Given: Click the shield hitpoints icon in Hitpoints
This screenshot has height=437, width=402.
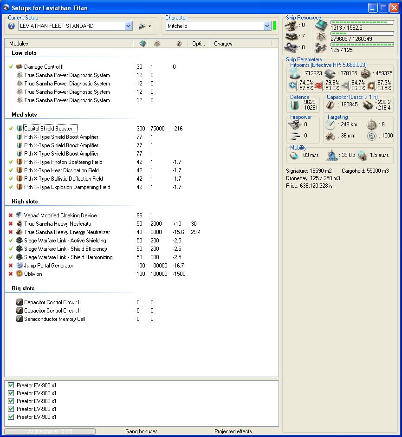Looking at the screenshot, I should 294,73.
